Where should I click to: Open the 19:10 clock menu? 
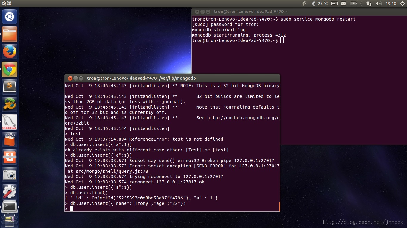point(391,4)
